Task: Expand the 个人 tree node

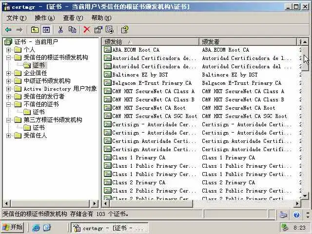Action: [8, 50]
